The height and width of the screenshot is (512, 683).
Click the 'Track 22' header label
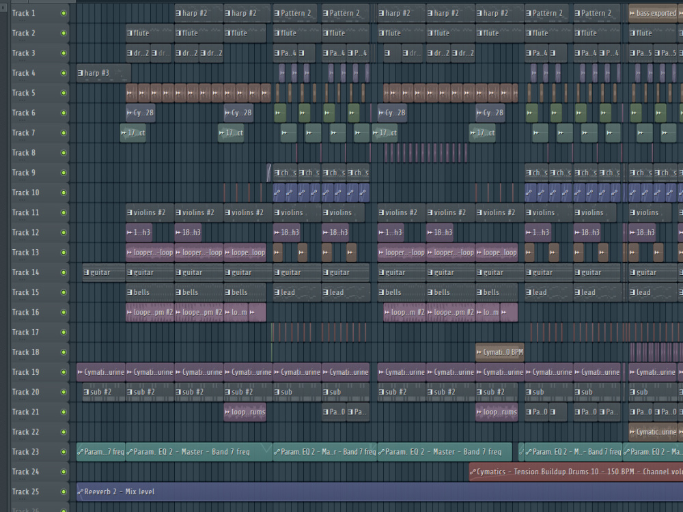pyautogui.click(x=25, y=432)
